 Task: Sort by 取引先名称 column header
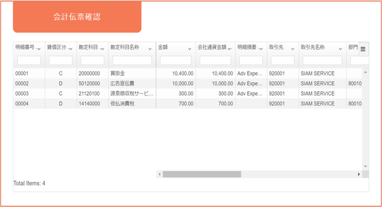[x=313, y=47]
